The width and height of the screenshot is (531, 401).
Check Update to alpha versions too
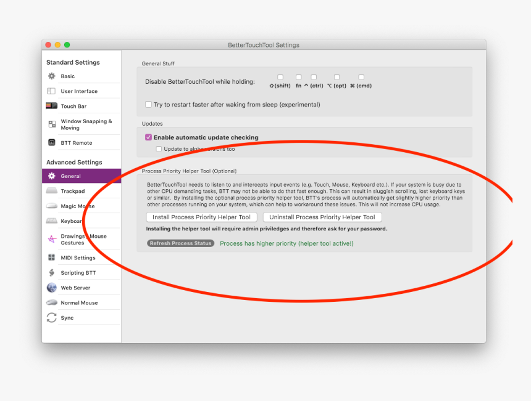[x=159, y=149]
